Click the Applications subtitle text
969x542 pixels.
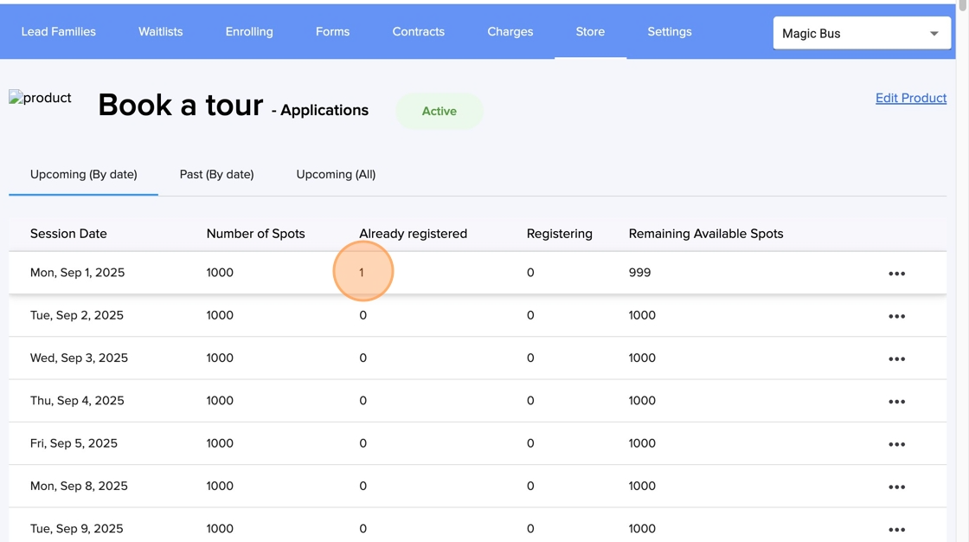click(324, 111)
